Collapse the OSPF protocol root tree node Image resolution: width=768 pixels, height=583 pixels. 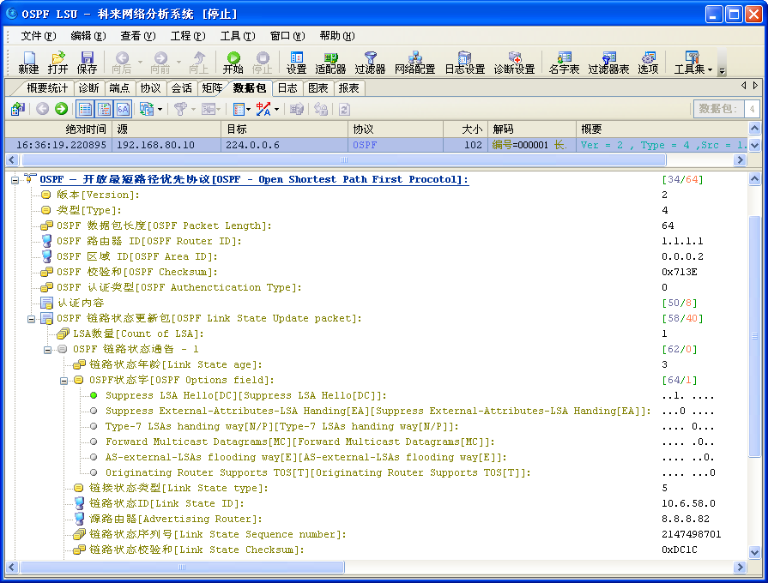point(15,179)
